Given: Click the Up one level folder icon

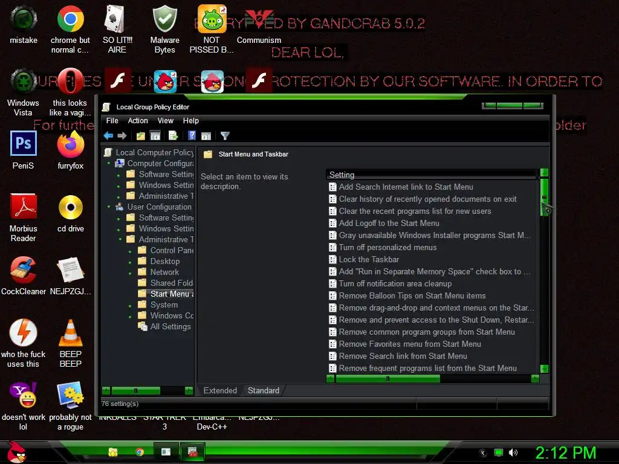Looking at the screenshot, I should click(x=140, y=136).
